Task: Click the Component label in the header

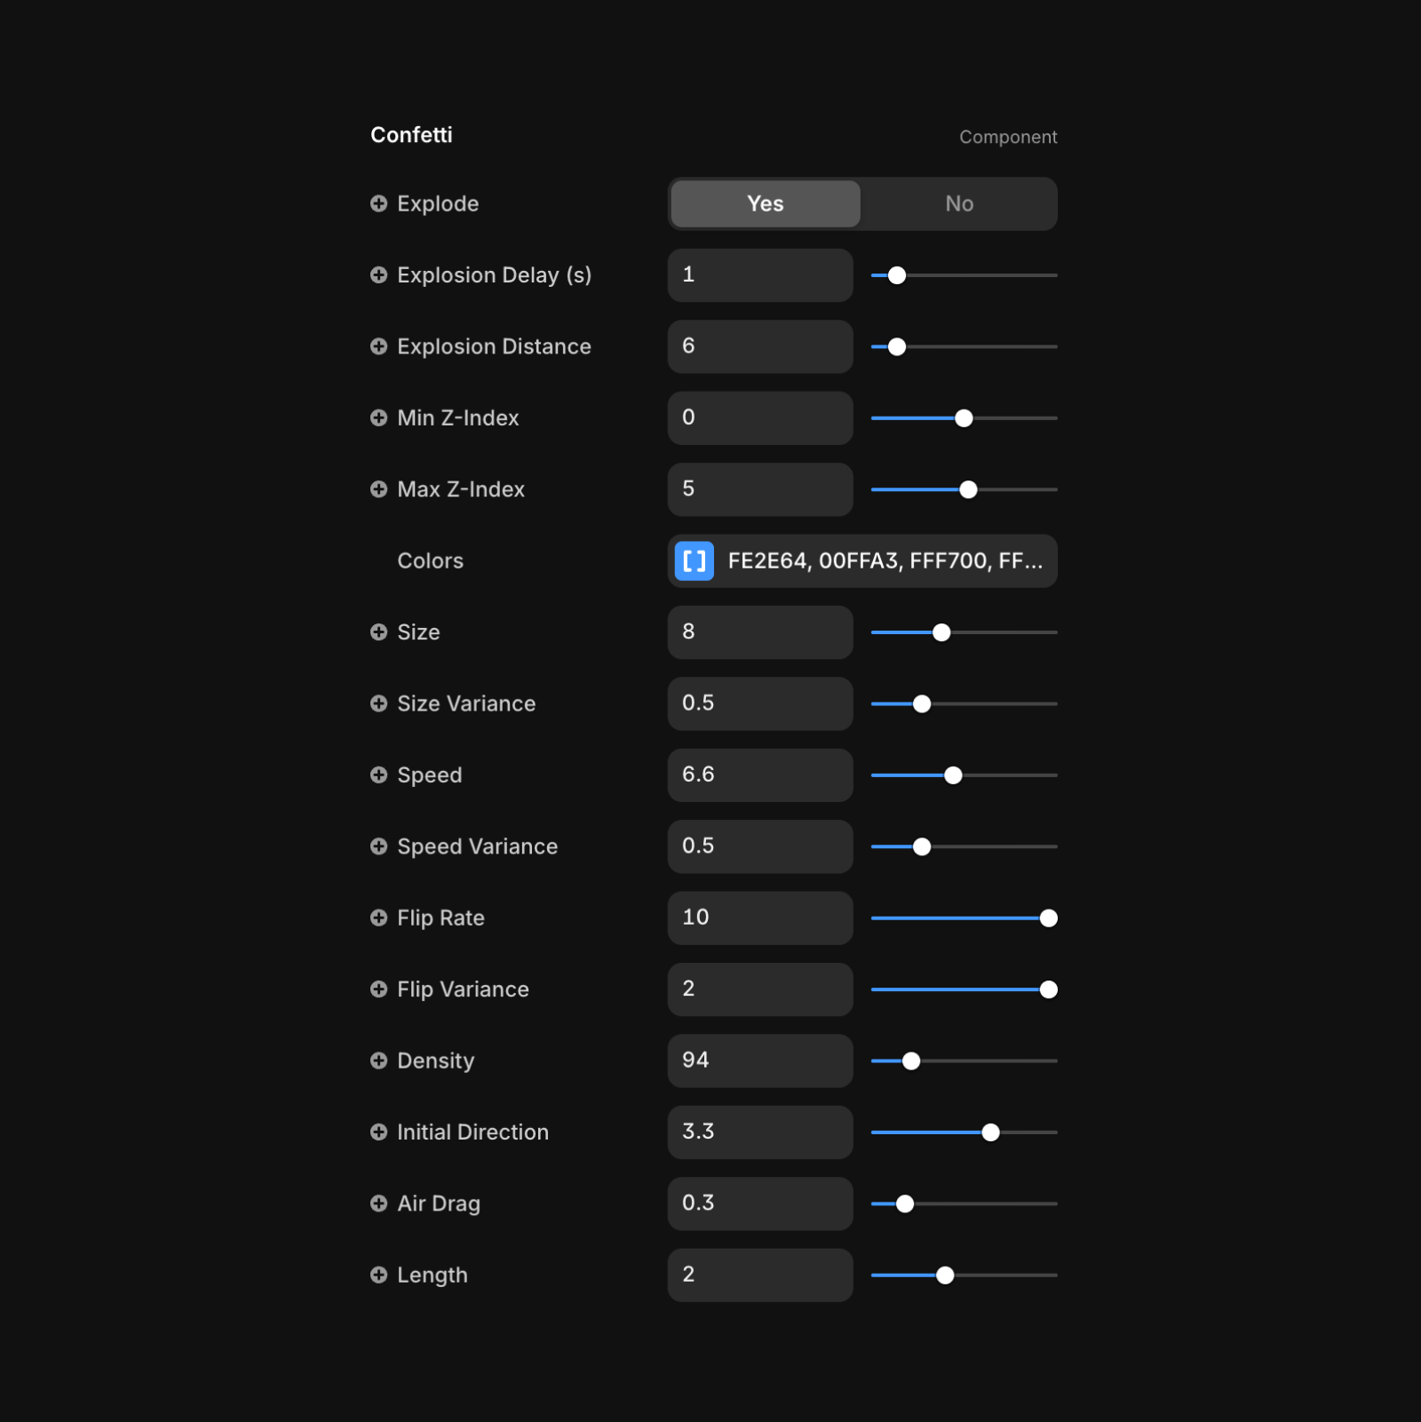Action: [1008, 138]
